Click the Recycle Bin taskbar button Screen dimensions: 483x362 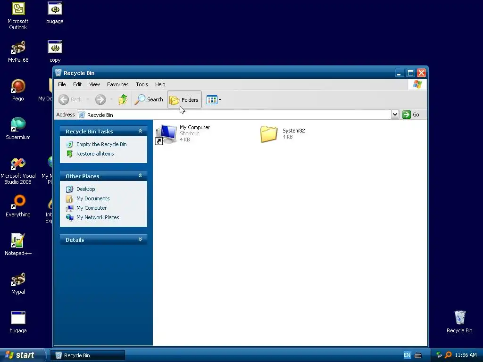(87, 355)
